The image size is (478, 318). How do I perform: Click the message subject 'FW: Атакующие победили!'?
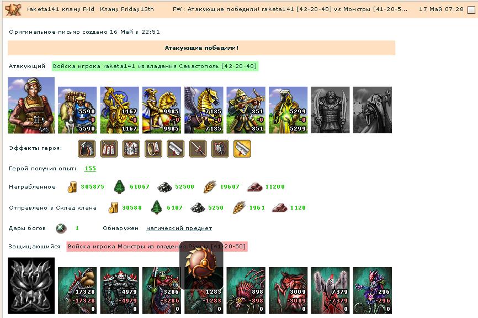coord(290,9)
